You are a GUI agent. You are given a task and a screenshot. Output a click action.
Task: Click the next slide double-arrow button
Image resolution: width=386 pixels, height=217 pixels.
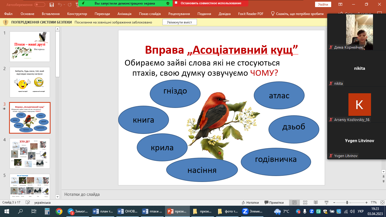[x=383, y=181]
